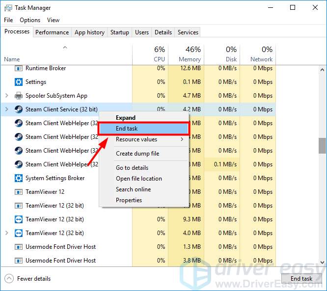The image size is (327, 291).
Task: Sort by the Memory column header
Action: pos(186,53)
